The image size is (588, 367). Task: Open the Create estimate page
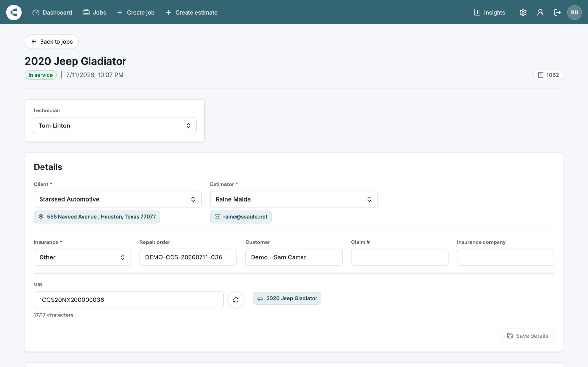pyautogui.click(x=191, y=12)
